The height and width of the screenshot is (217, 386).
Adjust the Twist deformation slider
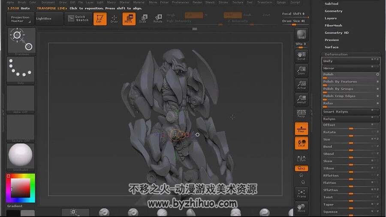point(350,198)
